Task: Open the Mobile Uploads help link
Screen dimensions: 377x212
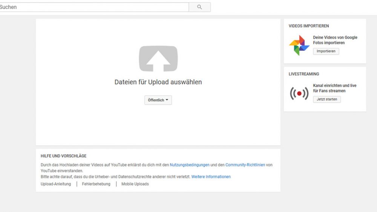Action: (135, 184)
